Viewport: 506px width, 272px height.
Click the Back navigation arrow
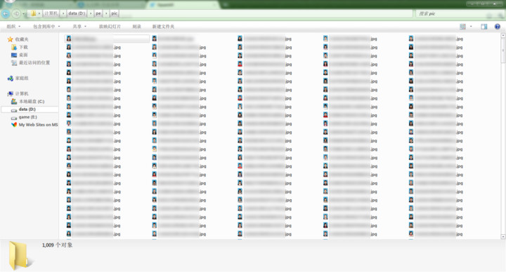[5, 13]
